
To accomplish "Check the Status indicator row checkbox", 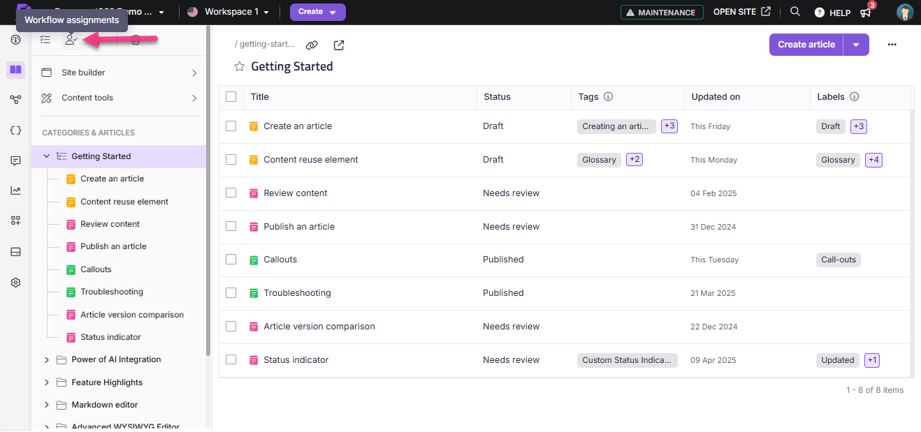I will click(x=231, y=359).
